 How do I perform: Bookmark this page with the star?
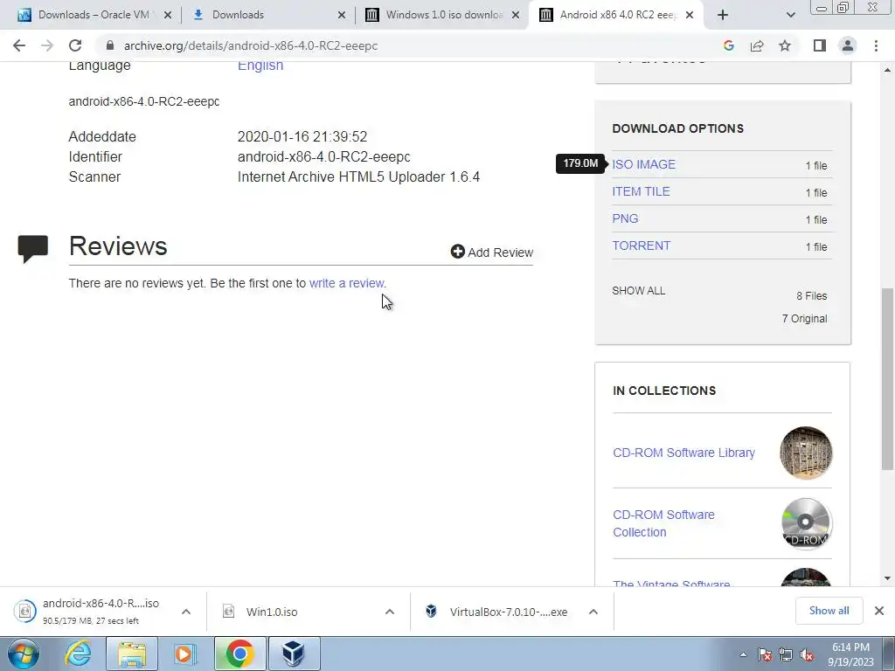tap(785, 45)
